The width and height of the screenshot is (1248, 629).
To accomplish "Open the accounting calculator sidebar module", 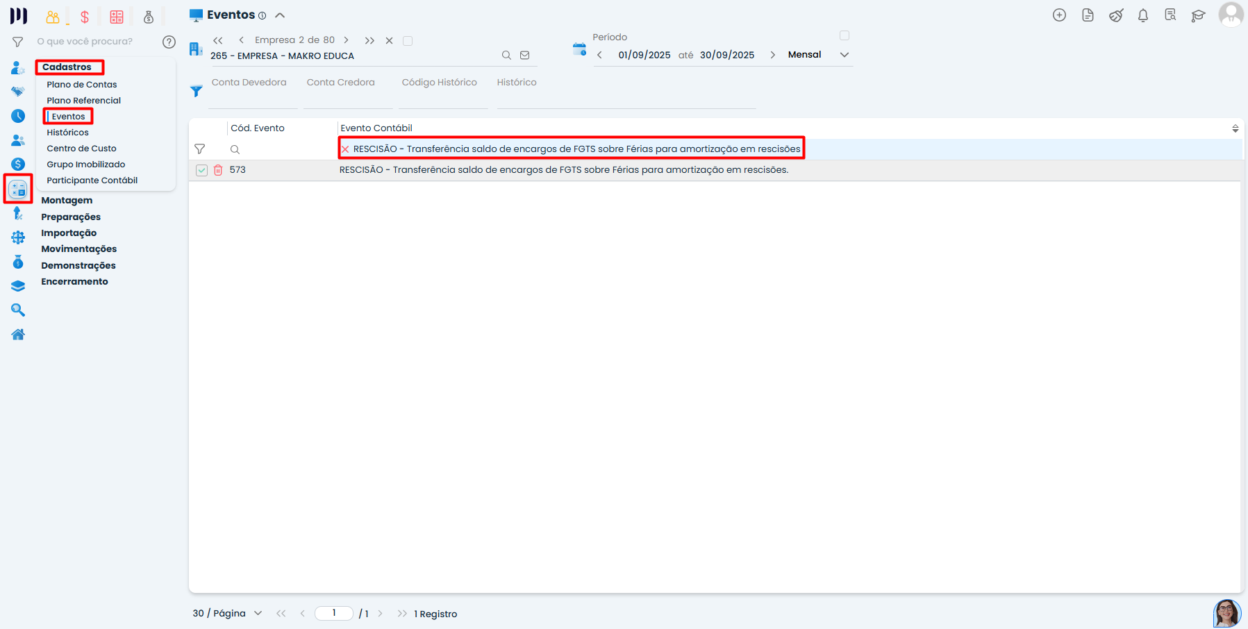I will pyautogui.click(x=18, y=189).
